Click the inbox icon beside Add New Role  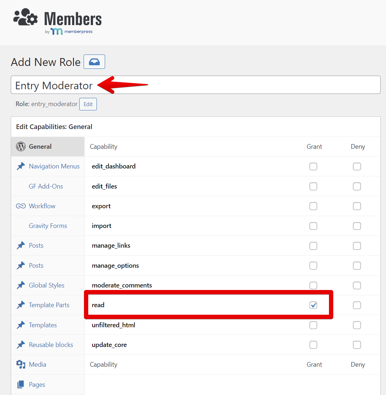94,62
